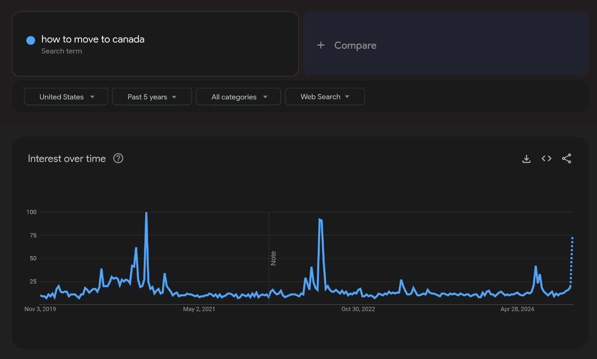Click the Oct 30, 2022 date label
Screen dimensions: 597x359
coord(358,309)
